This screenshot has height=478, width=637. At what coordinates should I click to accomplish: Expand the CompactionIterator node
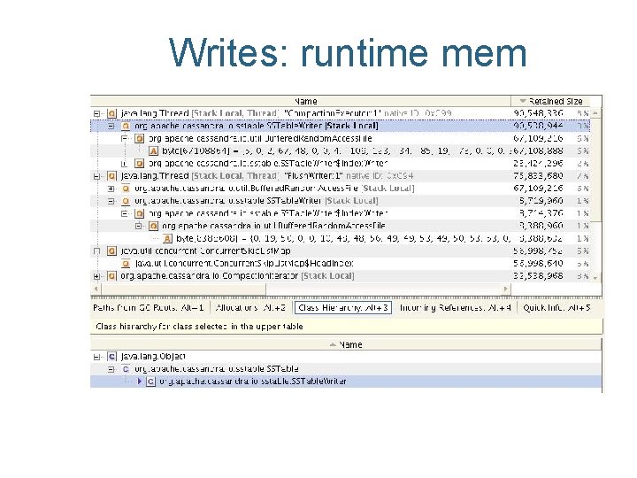pyautogui.click(x=96, y=277)
